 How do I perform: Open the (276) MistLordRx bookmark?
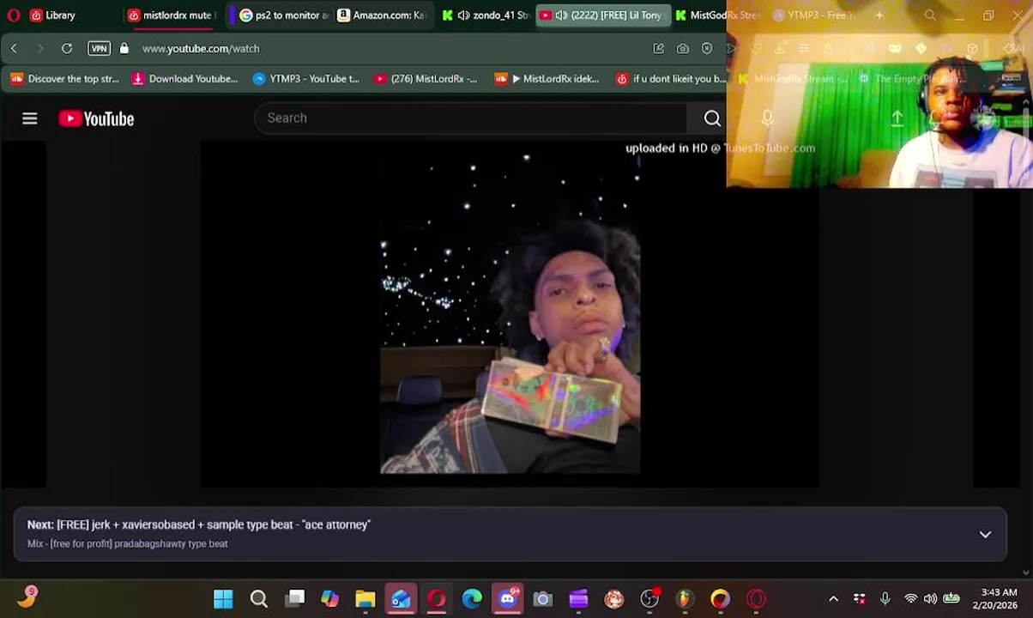pyautogui.click(x=426, y=79)
